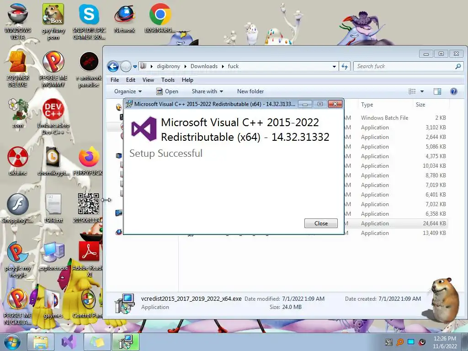
Task: Click the Windows Start orb
Action: point(12,342)
